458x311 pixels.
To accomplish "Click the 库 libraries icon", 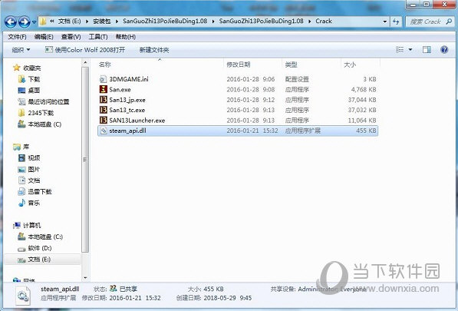I will [17, 147].
